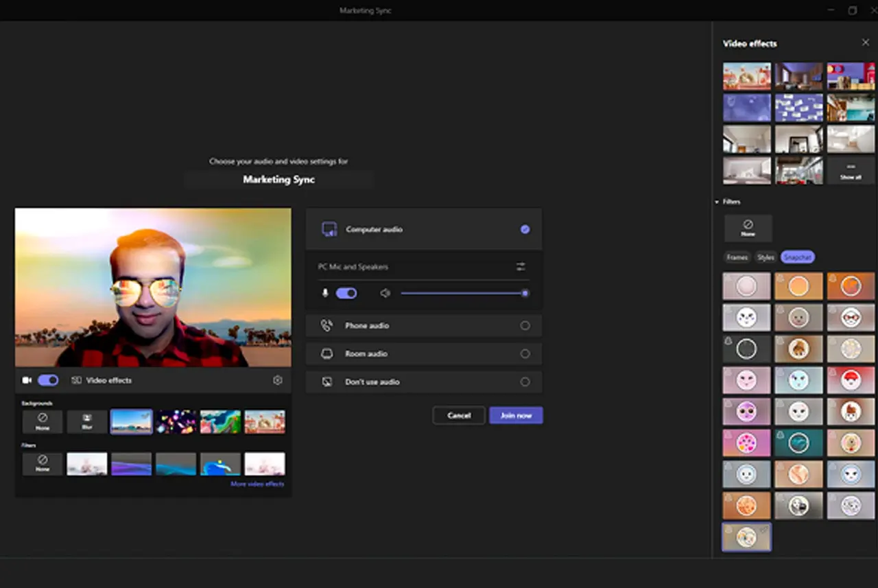Select the highlighted last Snapchat filter thumbnail
Screen dimensions: 878x588
[746, 537]
